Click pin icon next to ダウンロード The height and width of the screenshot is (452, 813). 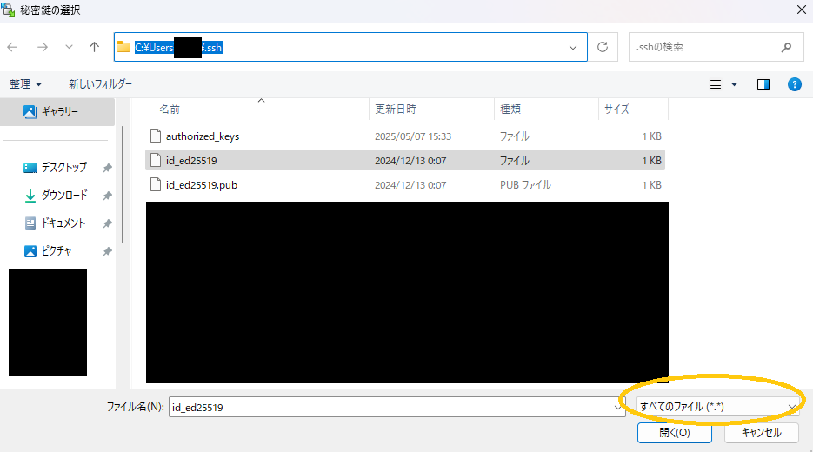[x=107, y=196]
